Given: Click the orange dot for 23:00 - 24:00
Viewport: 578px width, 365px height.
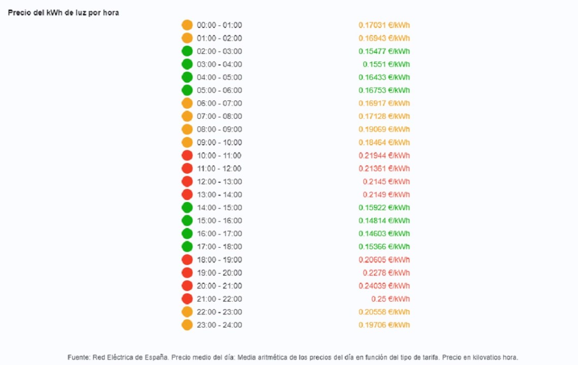Looking at the screenshot, I should 187,325.
